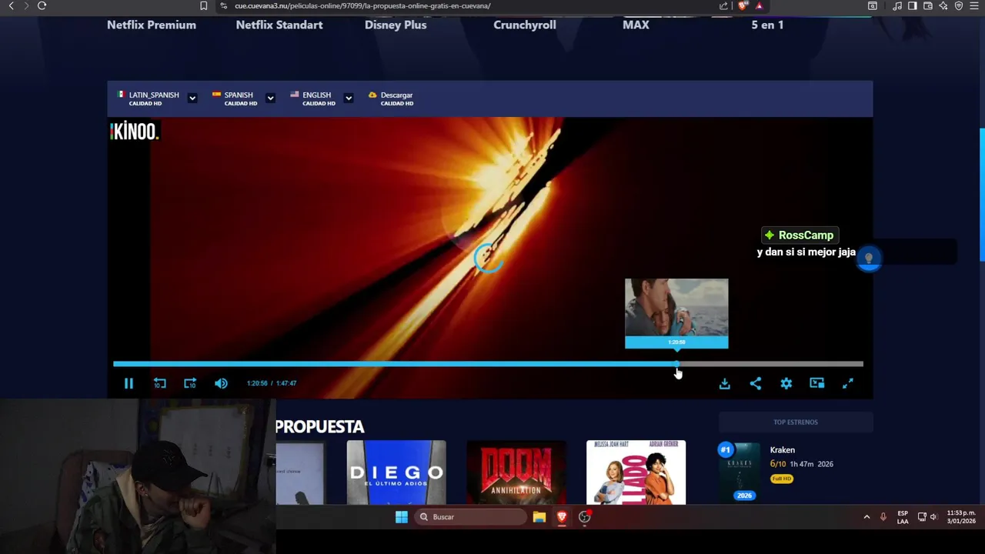Seek on the video progress bar
This screenshot has height=554, width=985.
[488, 364]
